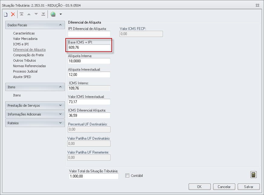Select Itens entry under Itens section
This screenshot has height=195, width=264.
tap(17, 95)
